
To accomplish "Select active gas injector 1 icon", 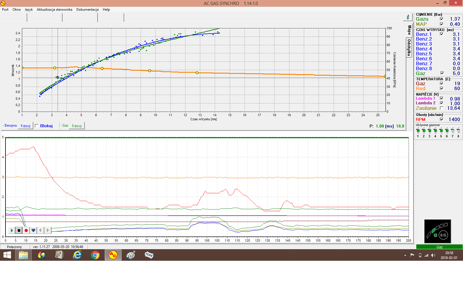I will (418, 131).
